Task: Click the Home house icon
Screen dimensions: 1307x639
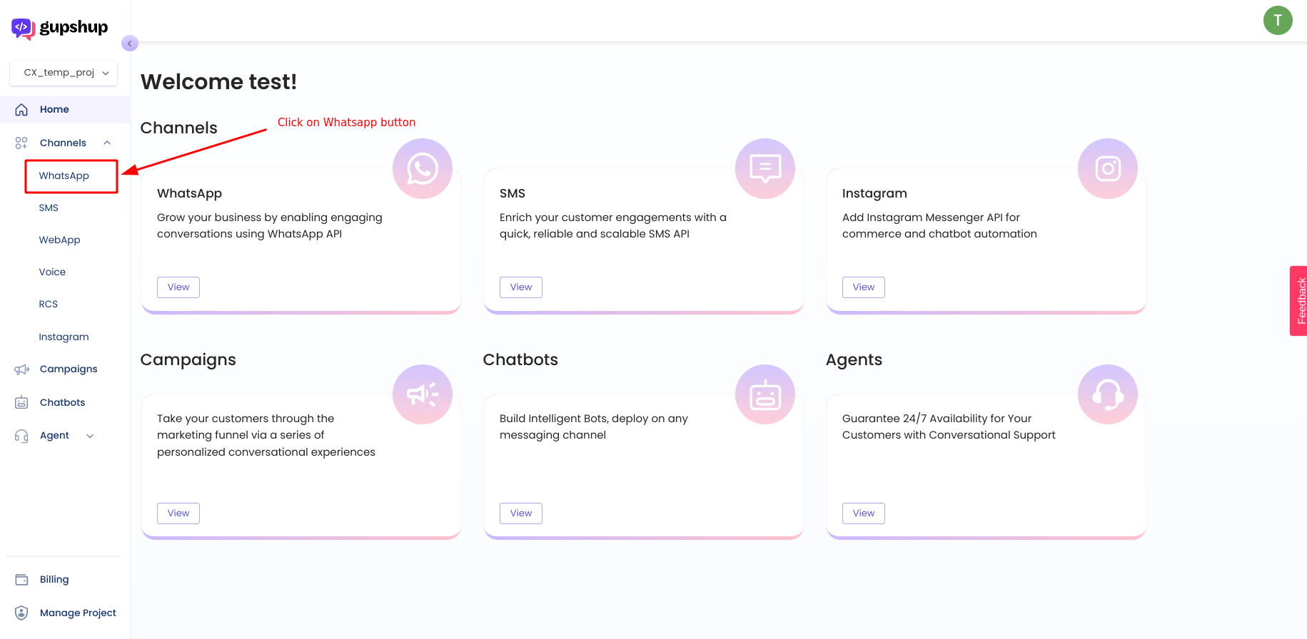Action: point(21,110)
